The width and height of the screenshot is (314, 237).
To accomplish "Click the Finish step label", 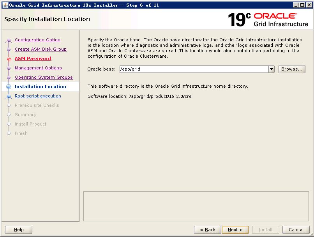I will (21, 133).
